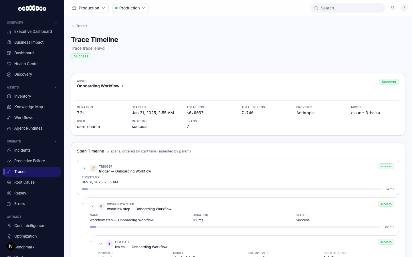This screenshot has height=257, width=412.
Task: Open the Benchmark sidebar link
Action: (32, 247)
